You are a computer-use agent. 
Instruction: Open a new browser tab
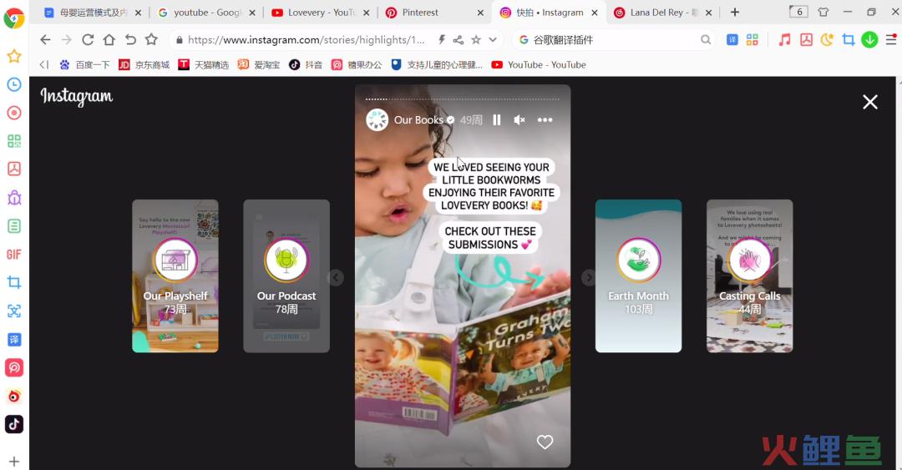click(x=735, y=12)
